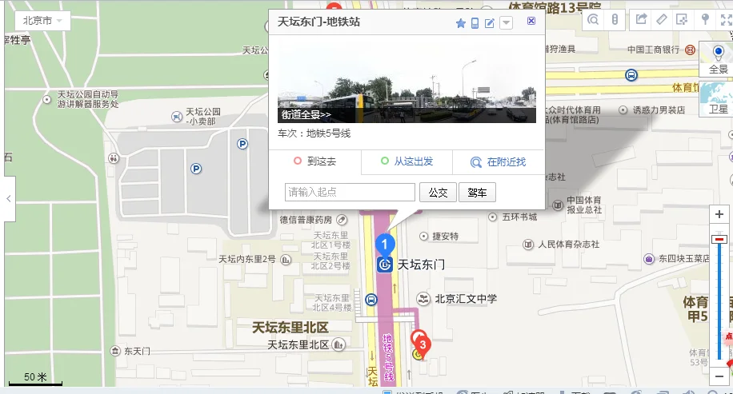This screenshot has width=733, height=394.
Task: Switch to 卫星 satellite view
Action: 718,98
